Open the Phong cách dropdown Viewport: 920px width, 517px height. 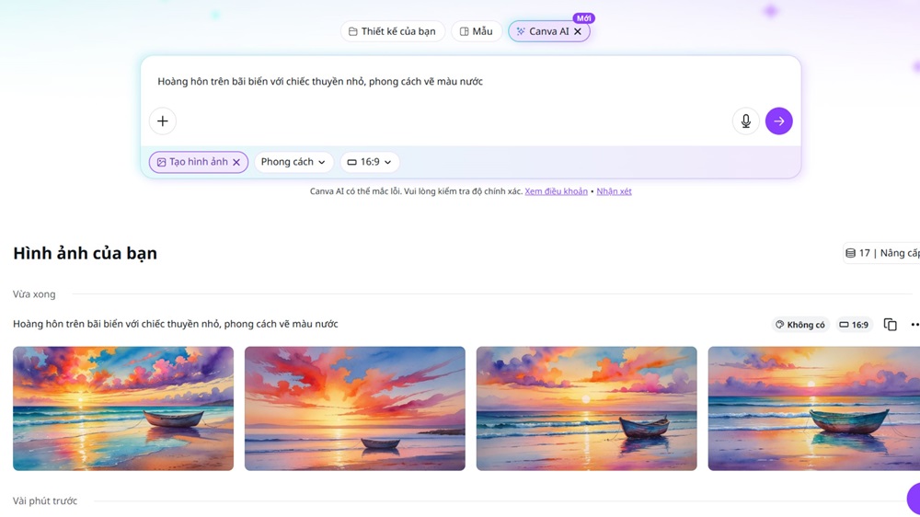pos(293,162)
